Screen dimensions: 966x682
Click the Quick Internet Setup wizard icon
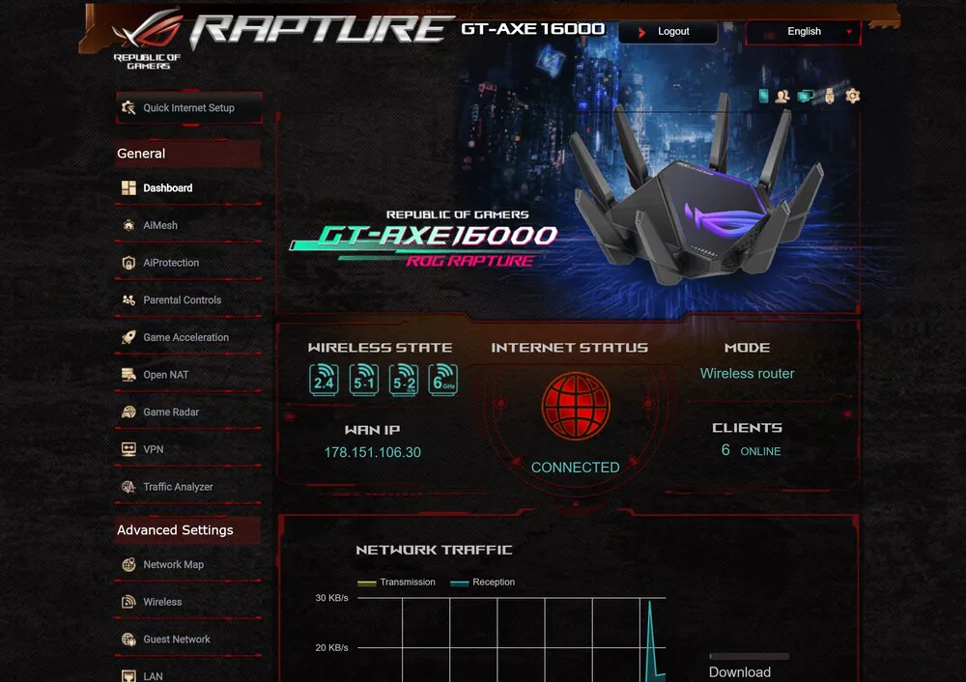pos(128,108)
